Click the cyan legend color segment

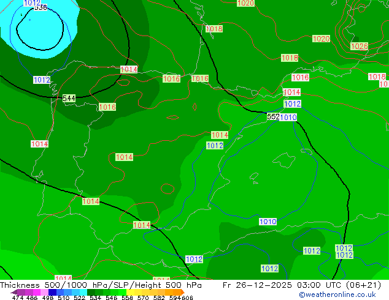tap(83, 292)
